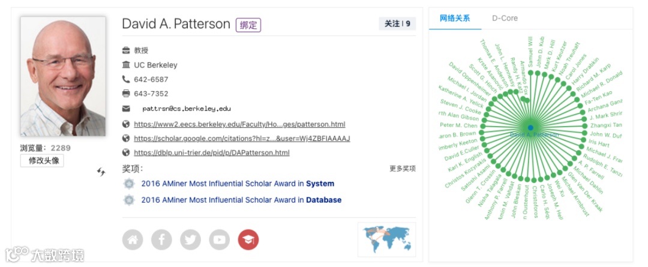648x267 pixels.
Task: Toggle the 关注 follow button
Action: point(397,23)
